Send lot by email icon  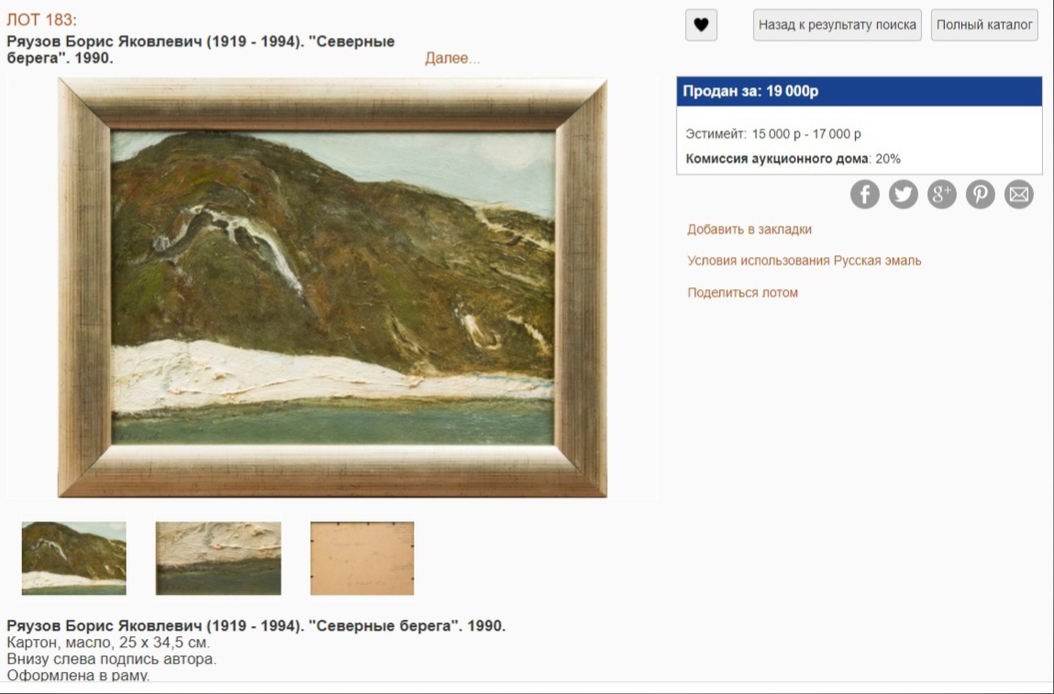click(1019, 195)
